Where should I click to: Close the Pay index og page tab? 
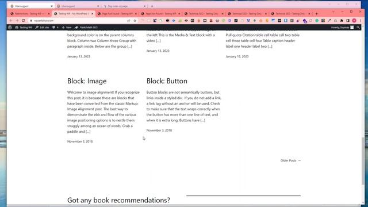click(144, 6)
